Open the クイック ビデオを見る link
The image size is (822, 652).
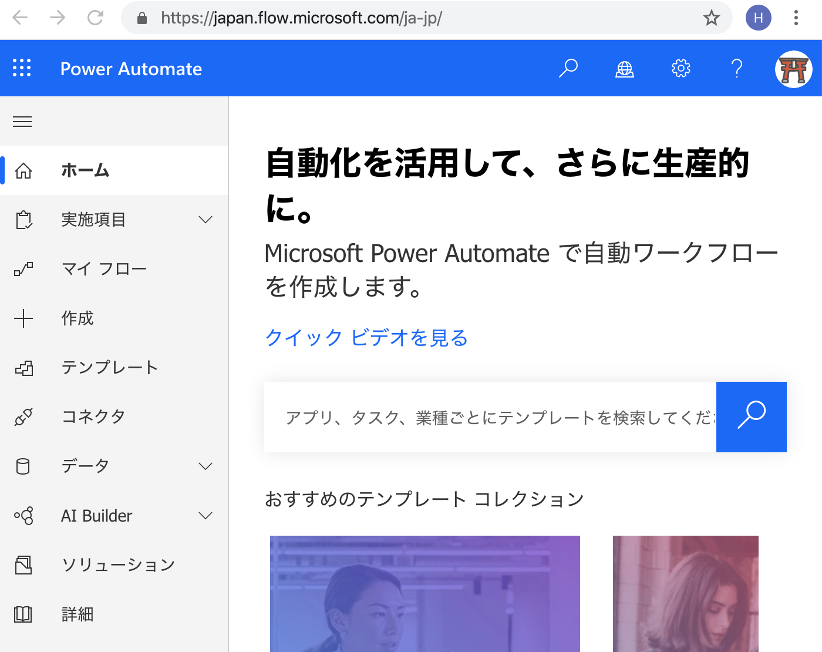[366, 338]
